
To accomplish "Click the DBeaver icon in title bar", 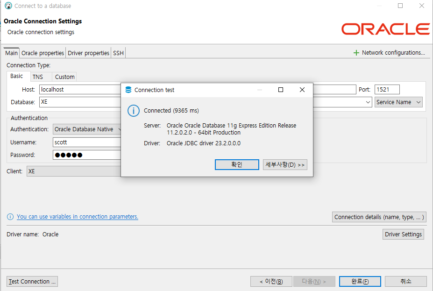I will coord(8,6).
